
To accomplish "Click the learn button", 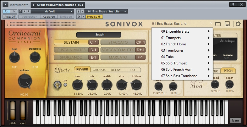I will tap(235, 120).
